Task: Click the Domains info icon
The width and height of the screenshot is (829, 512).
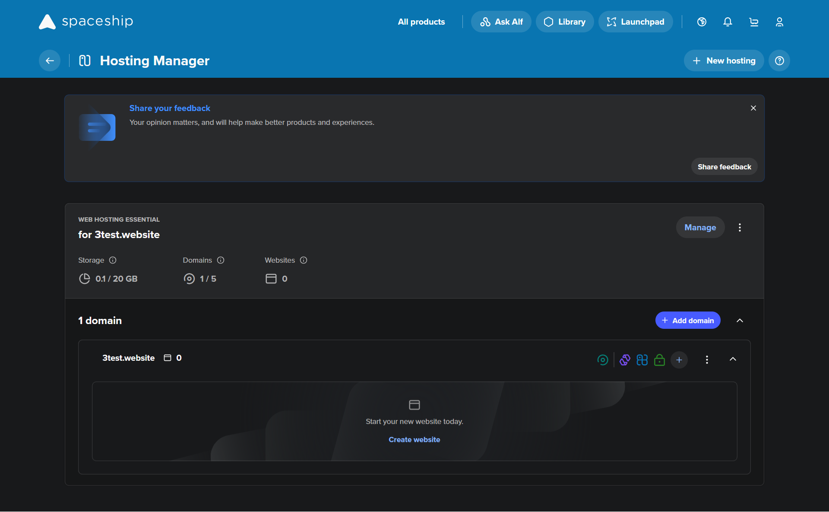Action: pos(221,260)
